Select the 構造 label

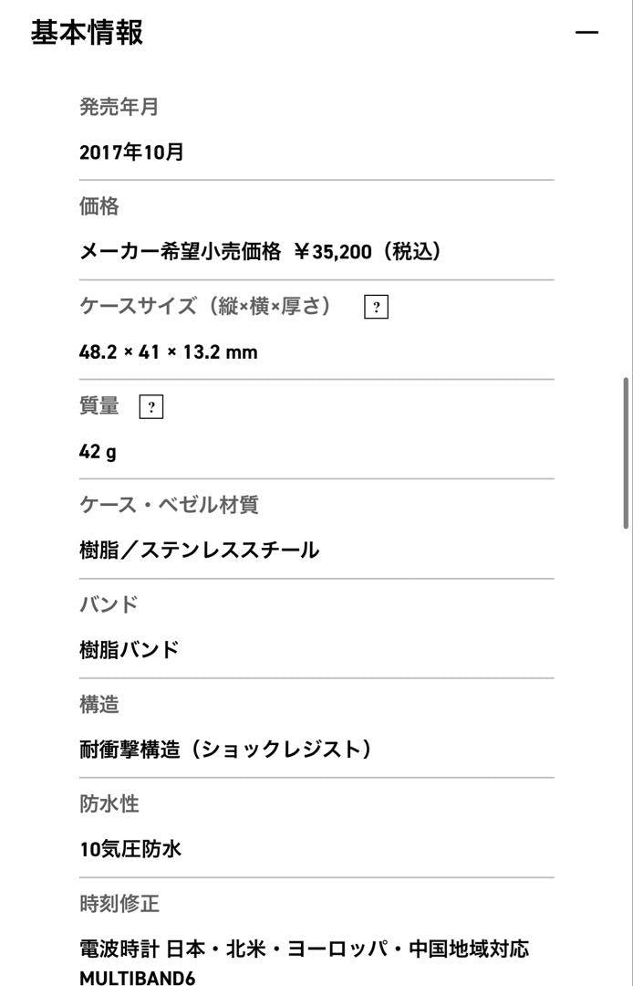tap(99, 705)
